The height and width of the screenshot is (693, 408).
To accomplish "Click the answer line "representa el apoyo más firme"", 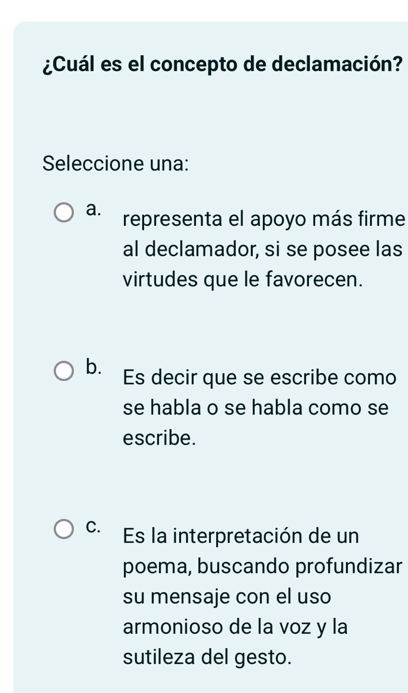I will 265,219.
